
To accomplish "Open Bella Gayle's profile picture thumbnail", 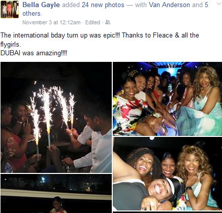I will 10,9.
